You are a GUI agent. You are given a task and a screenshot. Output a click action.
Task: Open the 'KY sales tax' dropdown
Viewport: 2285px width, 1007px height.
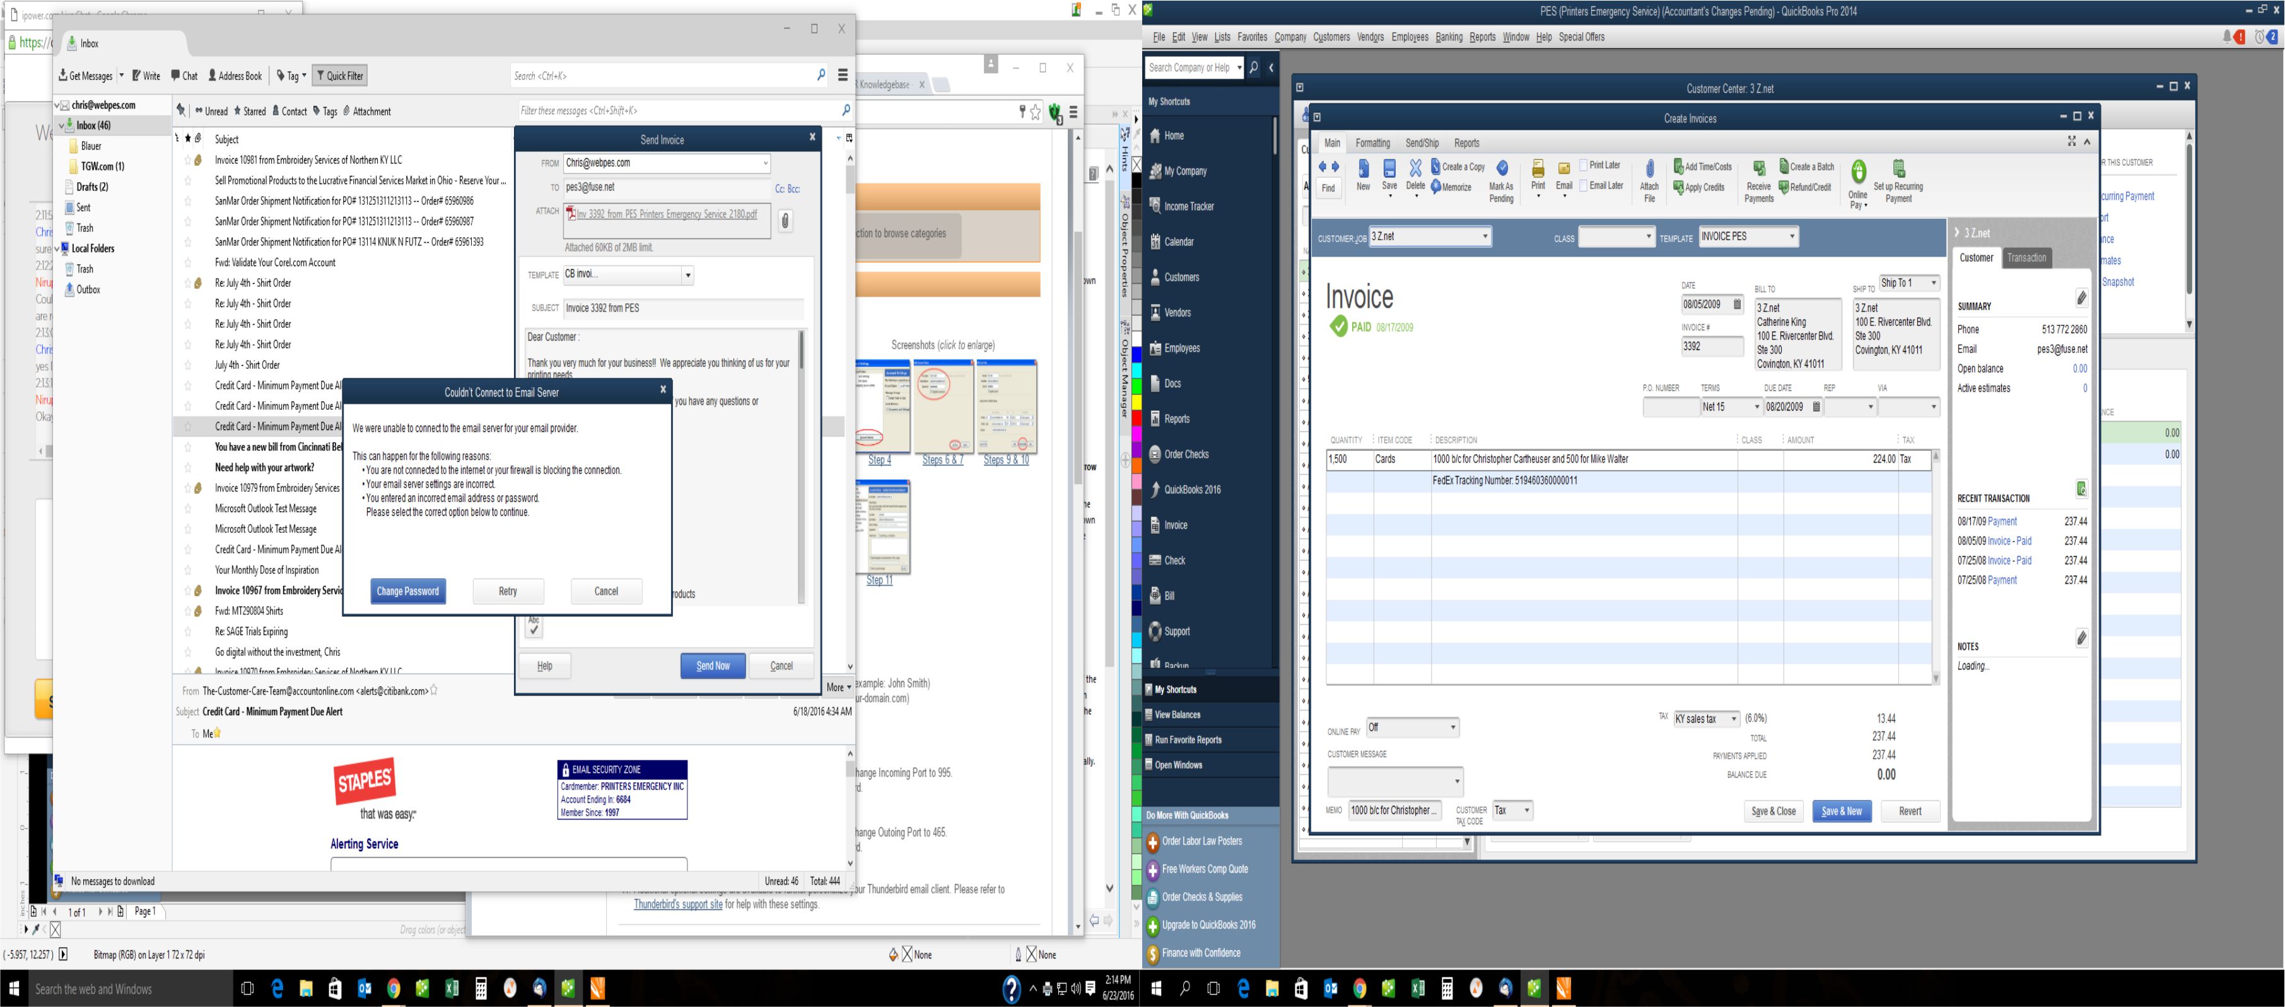1733,719
